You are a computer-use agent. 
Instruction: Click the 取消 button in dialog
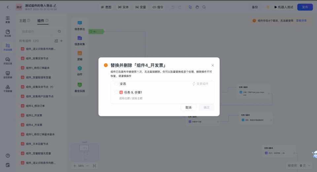coord(188,107)
